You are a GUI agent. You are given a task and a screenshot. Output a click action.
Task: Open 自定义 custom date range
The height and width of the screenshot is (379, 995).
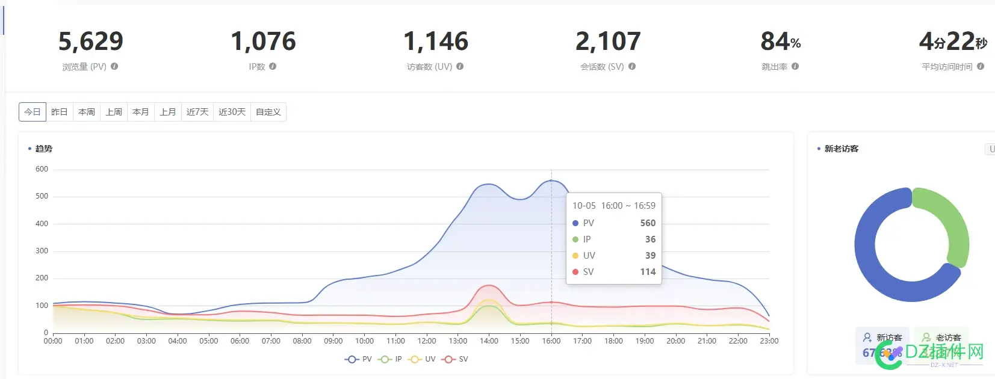[x=268, y=112]
